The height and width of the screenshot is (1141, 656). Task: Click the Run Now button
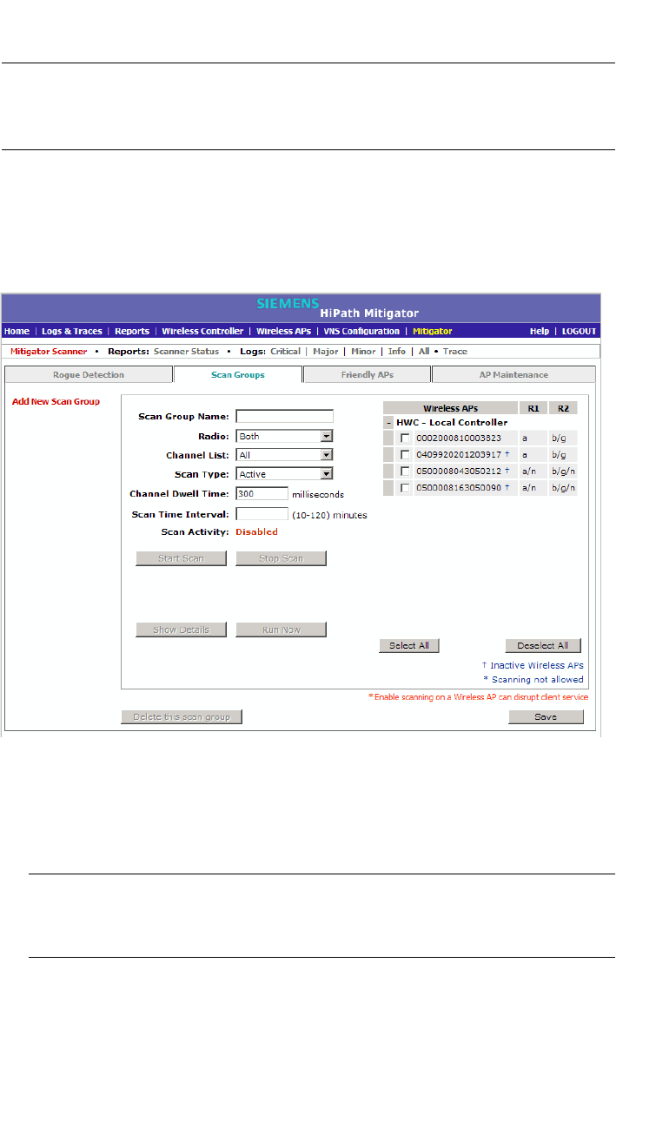point(282,630)
